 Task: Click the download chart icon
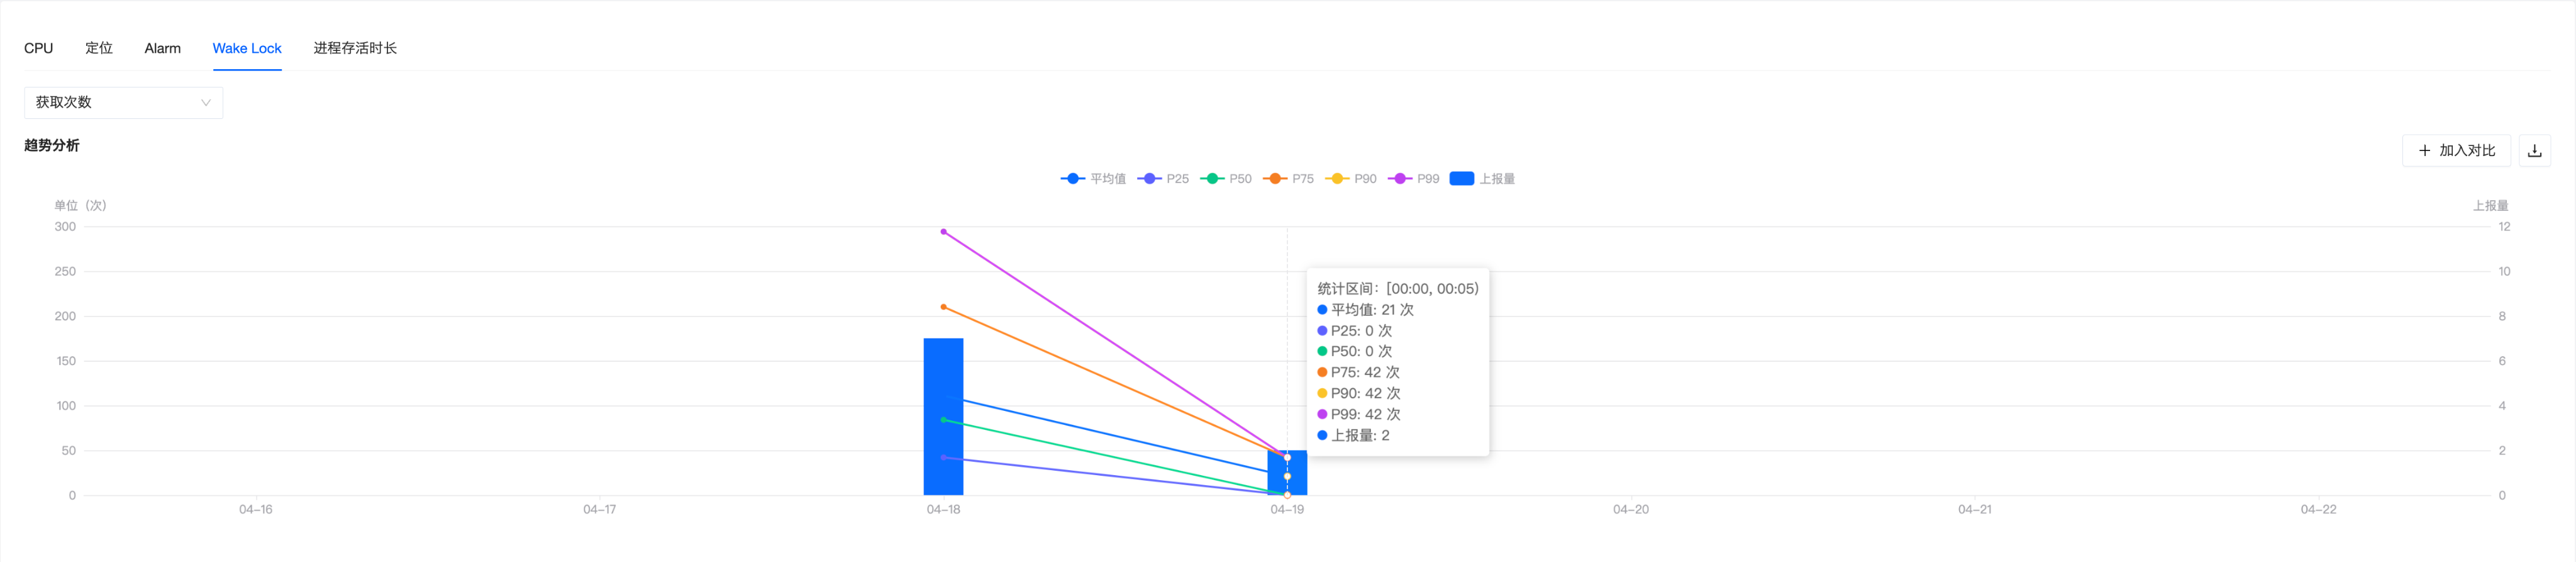pyautogui.click(x=2533, y=151)
